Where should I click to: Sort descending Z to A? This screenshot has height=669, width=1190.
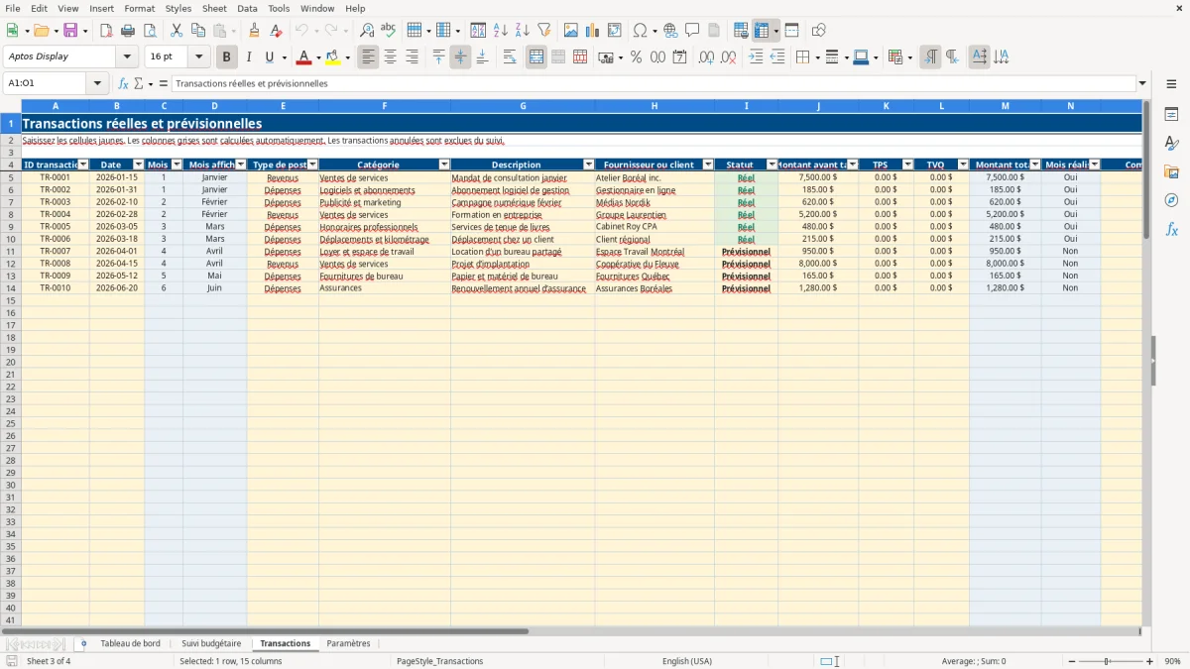click(522, 31)
